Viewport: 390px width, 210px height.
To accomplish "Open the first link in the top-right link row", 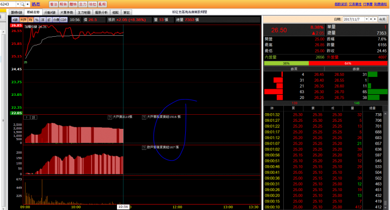I will click(341, 4).
